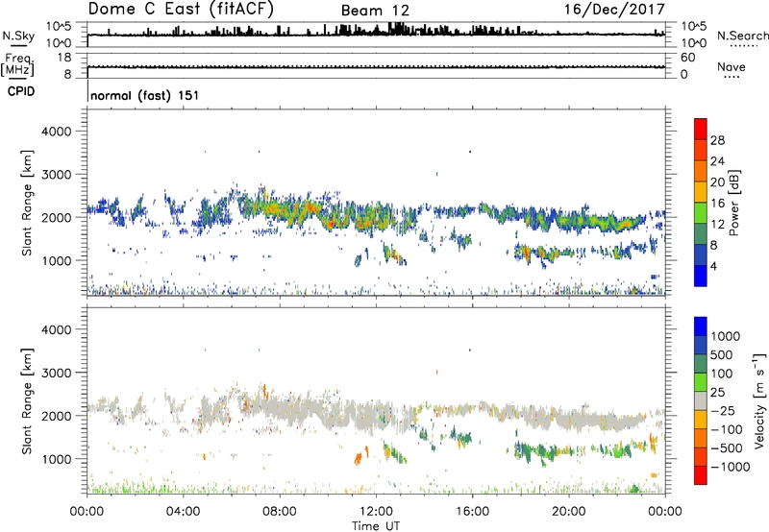769x532 pixels.
Task: Click the left '10^5' noise axis label
Action: tap(59, 27)
